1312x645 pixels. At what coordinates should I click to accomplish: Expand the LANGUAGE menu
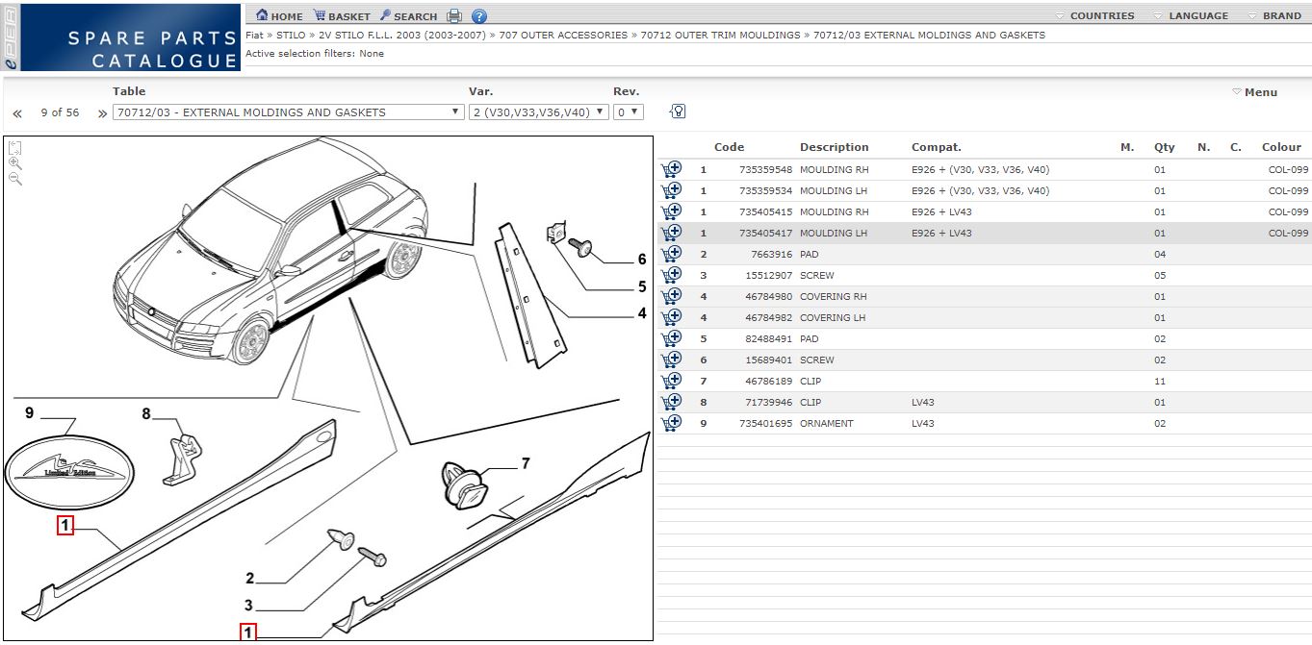1190,15
